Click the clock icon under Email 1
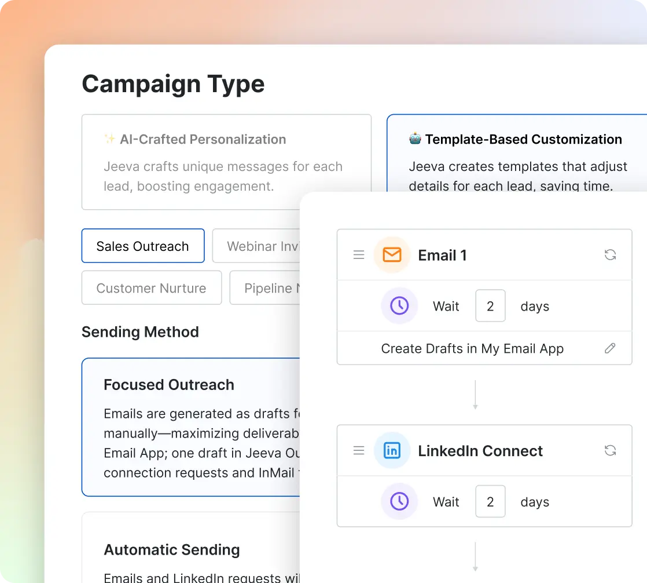This screenshot has width=647, height=583. 399,306
